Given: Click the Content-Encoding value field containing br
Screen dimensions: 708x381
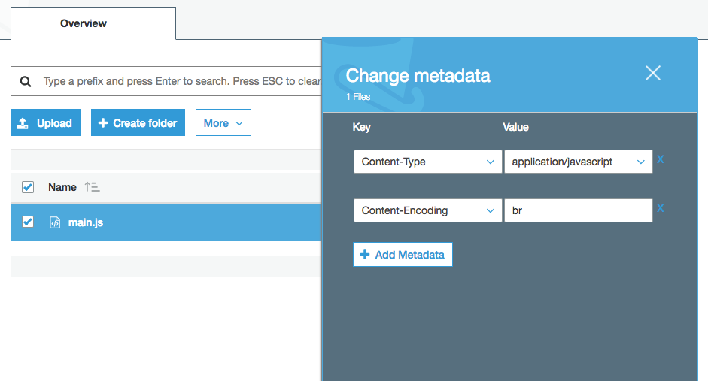Looking at the screenshot, I should click(579, 210).
